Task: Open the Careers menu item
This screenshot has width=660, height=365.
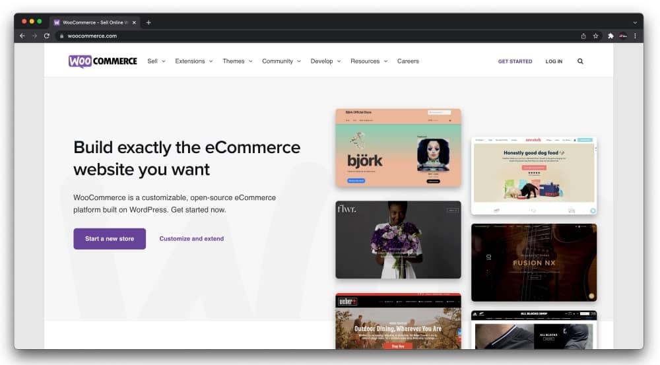Action: point(408,61)
